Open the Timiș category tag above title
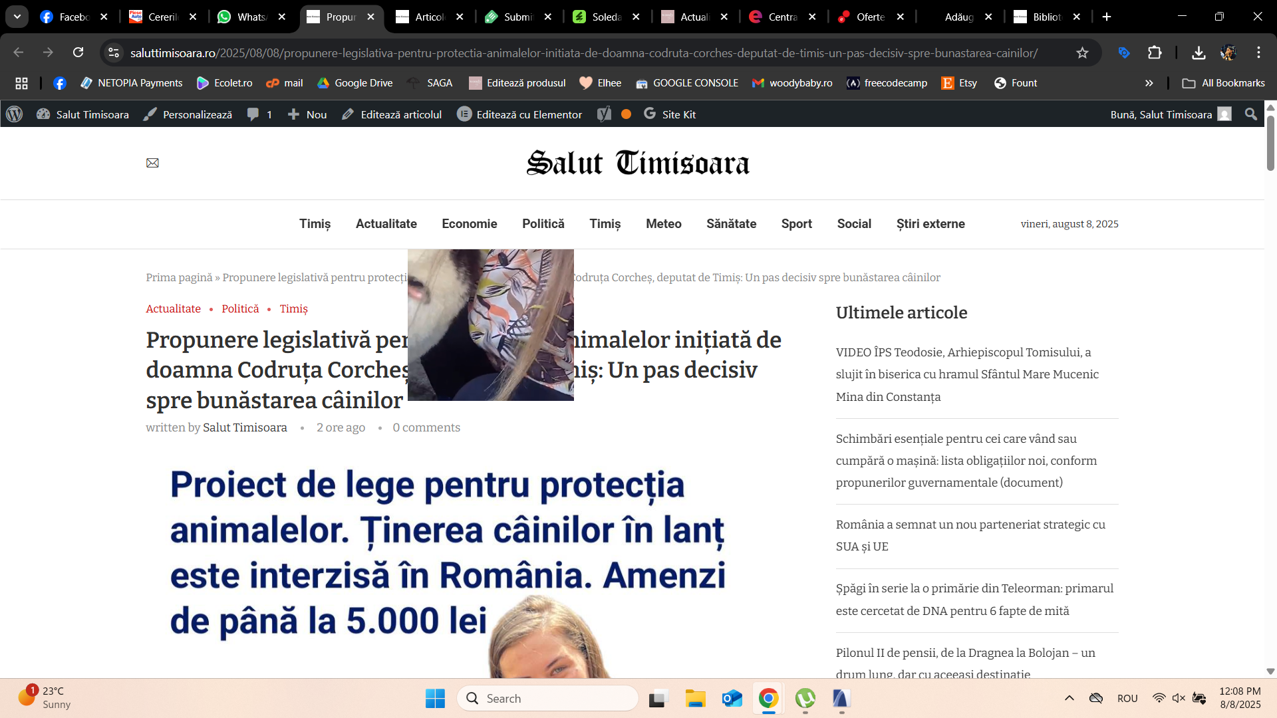Screen dimensions: 1277x718 point(293,308)
